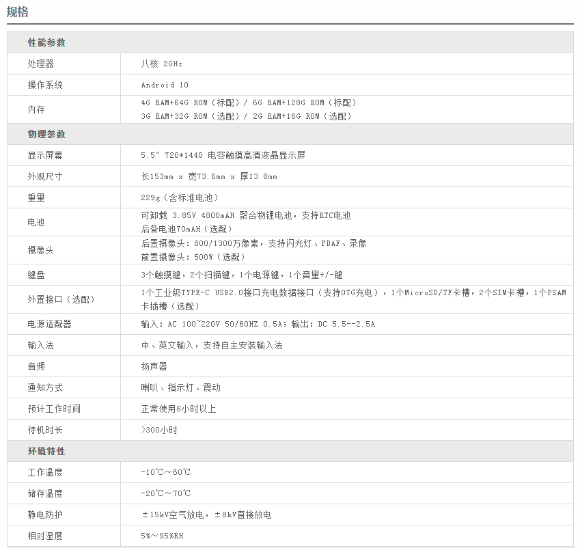Select the 后备电池70mAH（选配）line
Image resolution: width=580 pixels, height=548 pixels.
(x=187, y=229)
